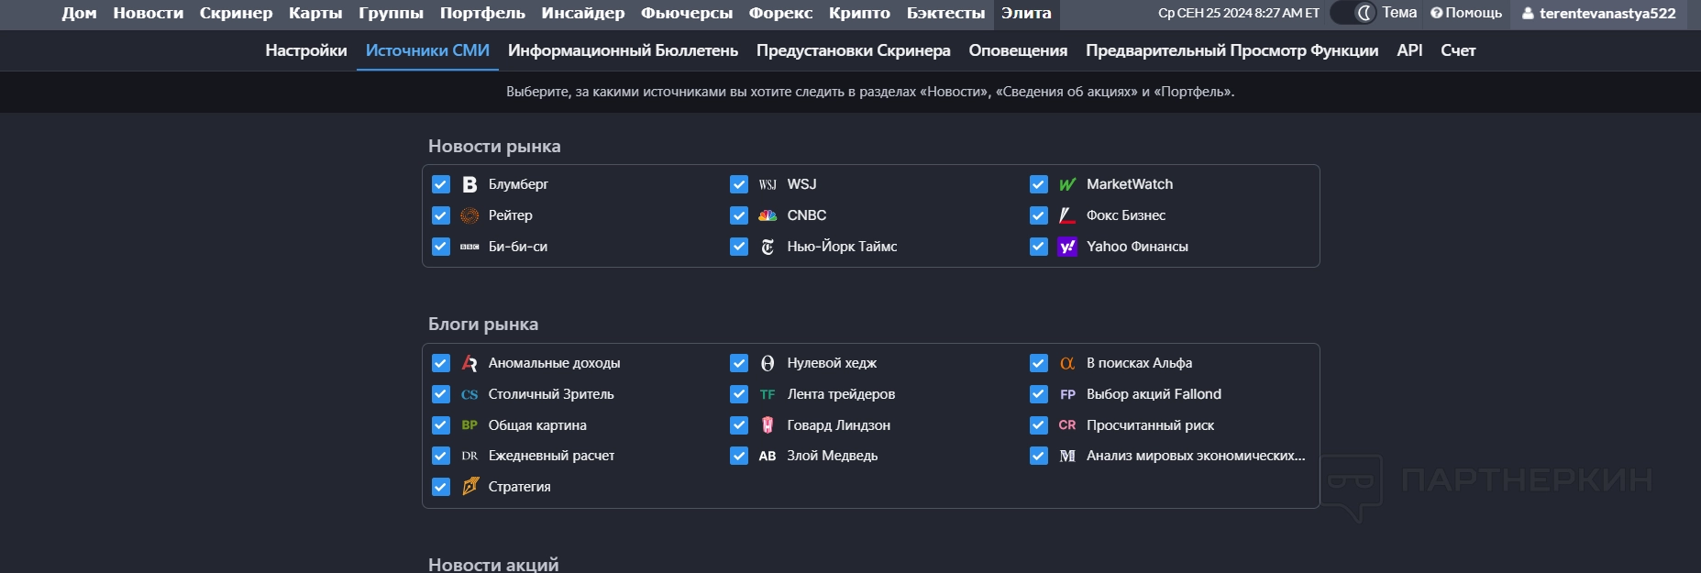Click the Bloomberg «Блумберг» logo icon
This screenshot has height=573, width=1701.
point(469,184)
